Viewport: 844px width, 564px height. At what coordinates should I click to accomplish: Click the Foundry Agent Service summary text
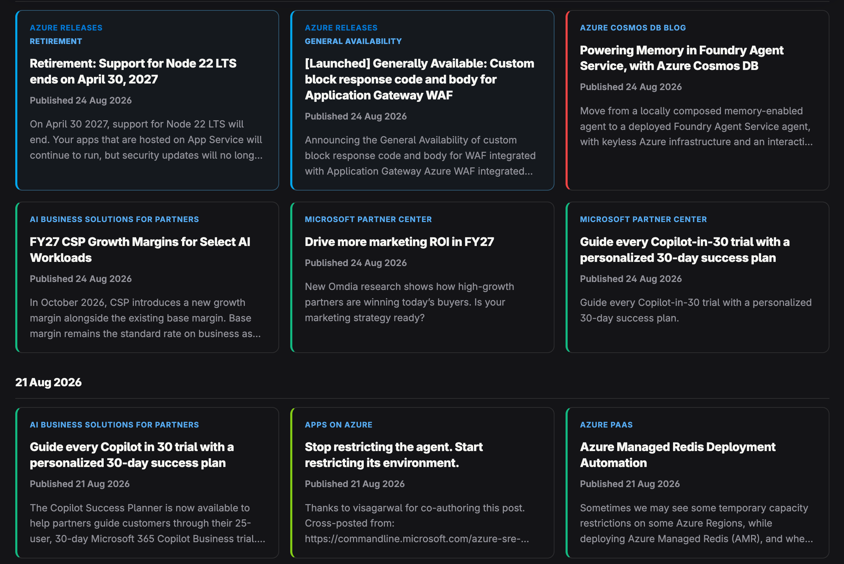pos(696,126)
